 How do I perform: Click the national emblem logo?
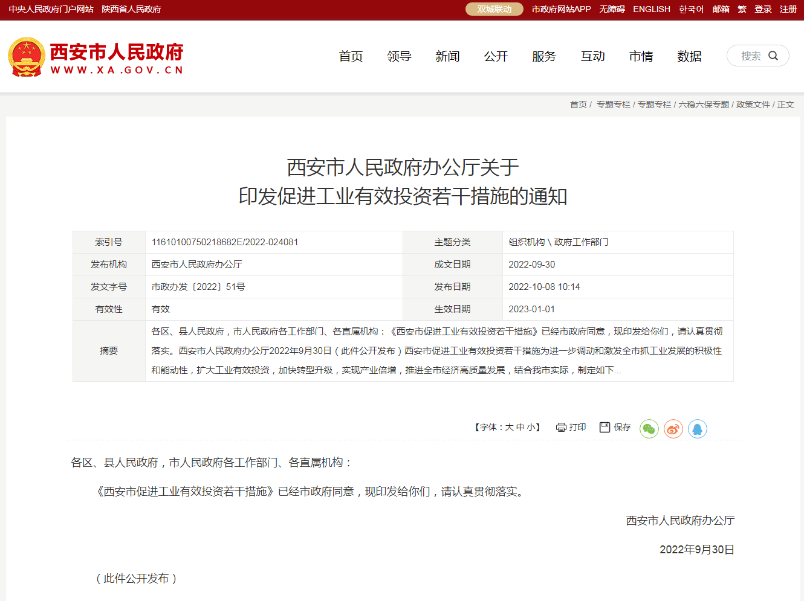[x=27, y=57]
